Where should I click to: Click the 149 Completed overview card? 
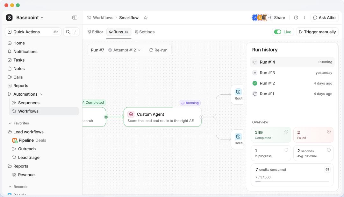click(x=271, y=135)
